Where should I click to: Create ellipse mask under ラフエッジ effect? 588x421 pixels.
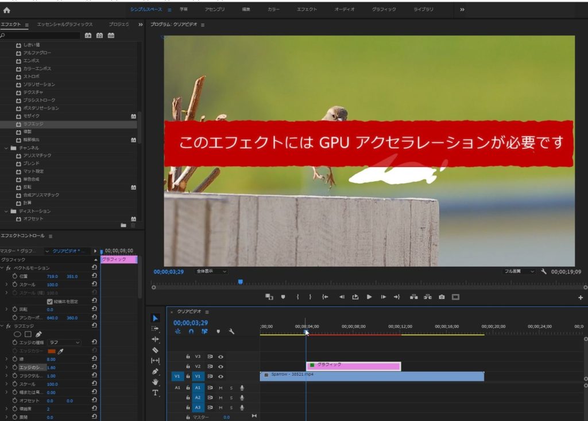coord(17,334)
